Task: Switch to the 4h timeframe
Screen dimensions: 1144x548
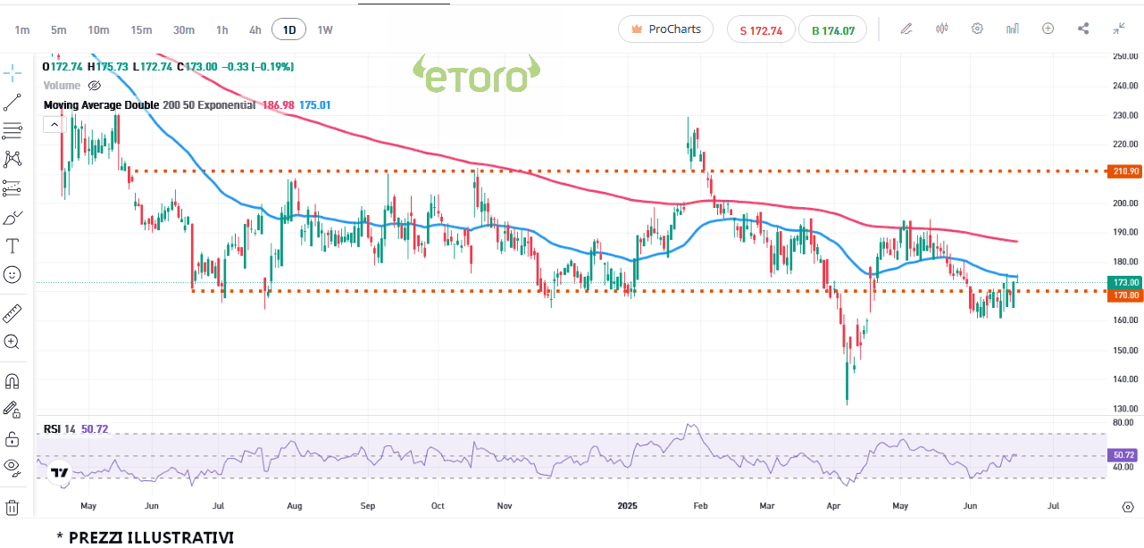Action: [255, 29]
